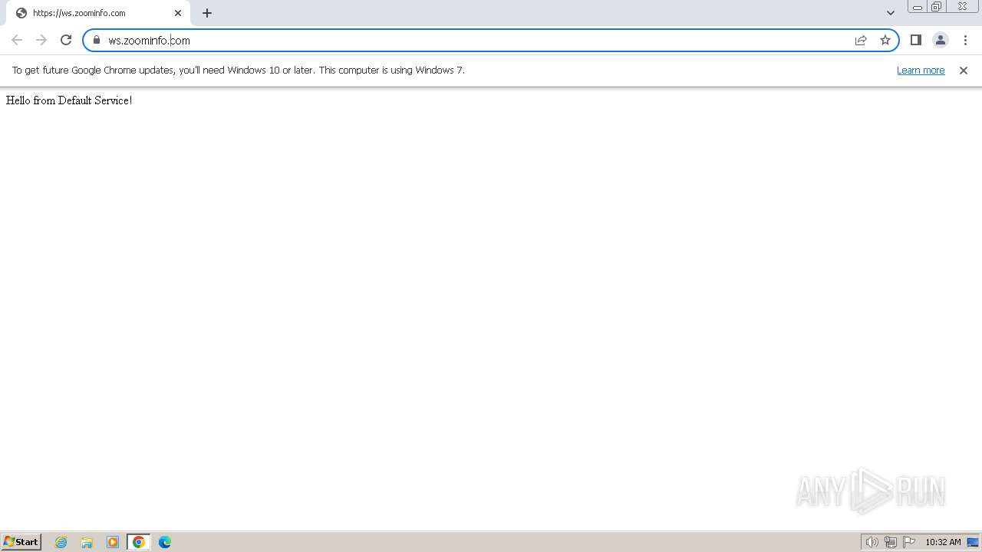Launch Microsoft Edge from taskbar

click(x=165, y=542)
